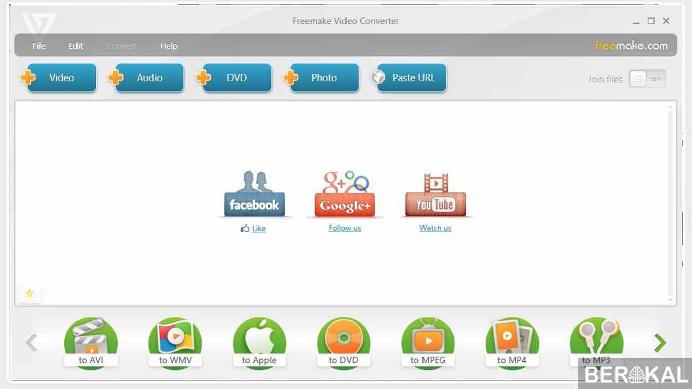Click the YouTube icon
The image size is (692, 389).
point(435,194)
